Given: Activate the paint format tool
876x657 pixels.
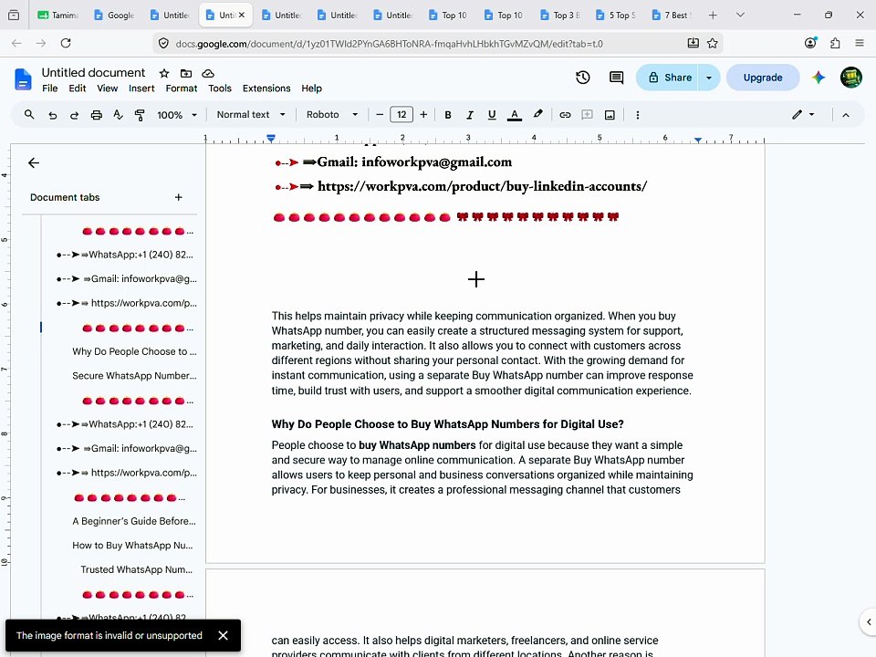Looking at the screenshot, I should [x=140, y=115].
